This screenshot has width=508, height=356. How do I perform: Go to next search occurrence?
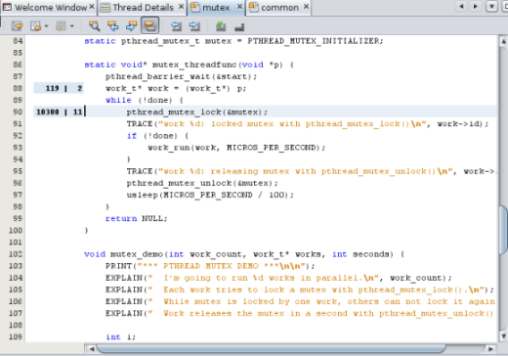131,25
